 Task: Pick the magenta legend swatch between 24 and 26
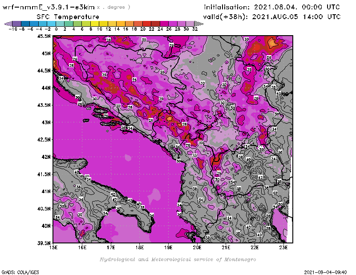coord(164,24)
